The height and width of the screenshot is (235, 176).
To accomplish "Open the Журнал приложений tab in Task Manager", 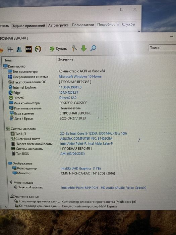I will pyautogui.click(x=28, y=26).
